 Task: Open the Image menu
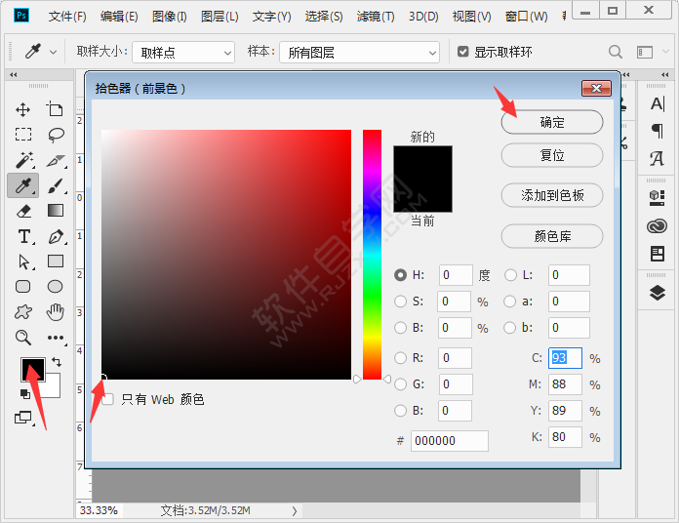(x=170, y=17)
